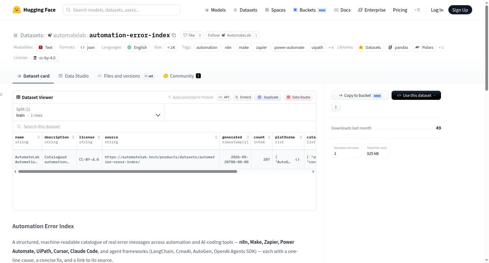The image size is (489, 263).
Task: Open the Community tab
Action: tap(182, 76)
